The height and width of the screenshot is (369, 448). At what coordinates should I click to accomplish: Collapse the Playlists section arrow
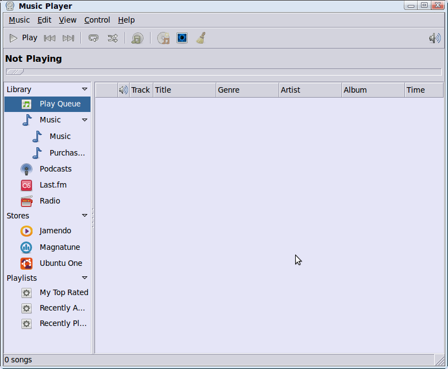[84, 278]
